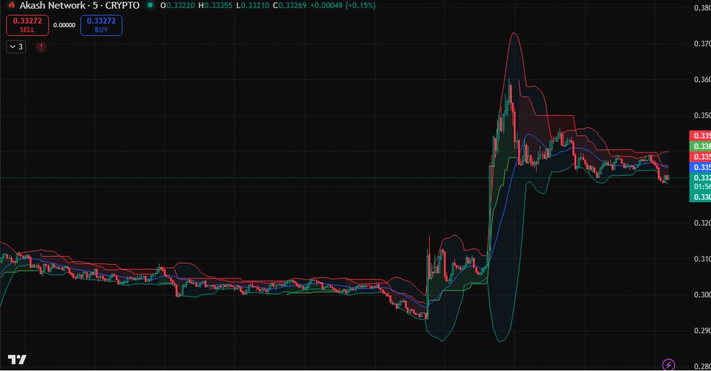The height and width of the screenshot is (371, 711).
Task: Click the change value +0.00049 (+0.15%)
Action: 343,6
